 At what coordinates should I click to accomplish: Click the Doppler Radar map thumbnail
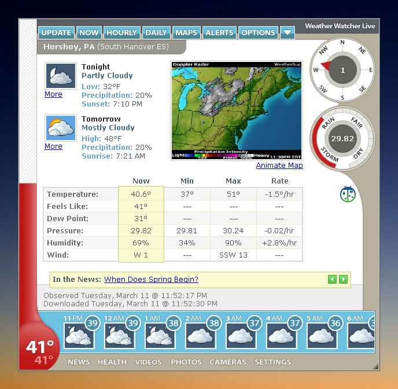[x=236, y=111]
